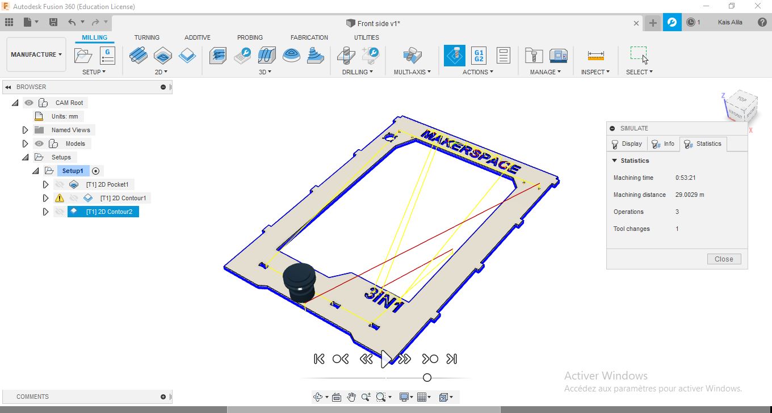Expand the Named Views folder
Viewport: 772px width, 413px height.
pos(25,130)
